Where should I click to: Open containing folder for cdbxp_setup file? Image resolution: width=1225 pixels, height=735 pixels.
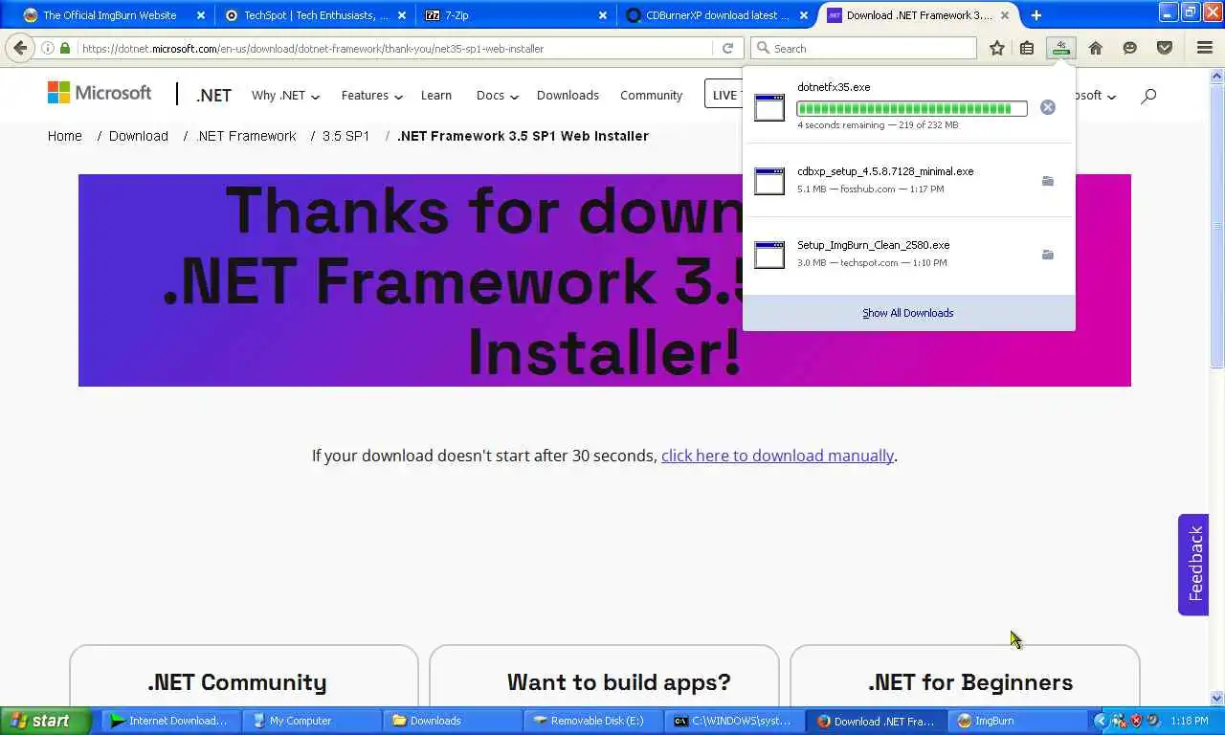click(x=1048, y=181)
